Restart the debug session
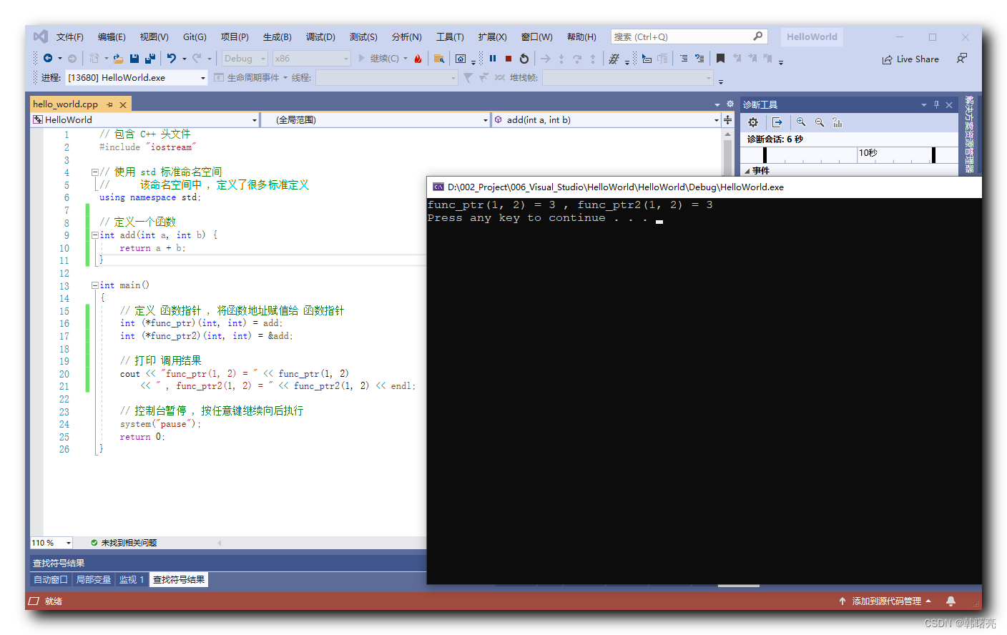 point(524,59)
